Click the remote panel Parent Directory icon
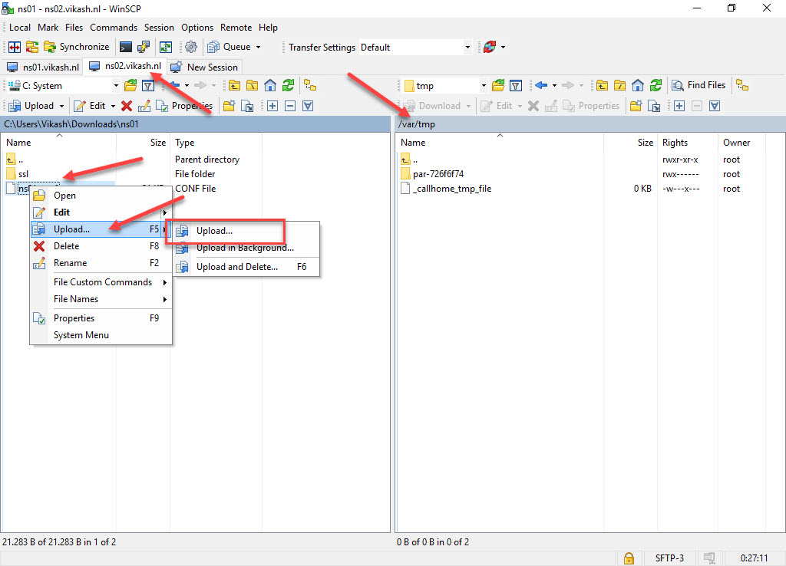Screen dimensions: 786x566 tap(602, 86)
